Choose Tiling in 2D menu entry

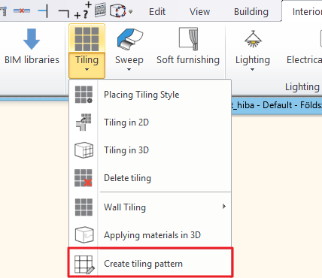(x=150, y=122)
